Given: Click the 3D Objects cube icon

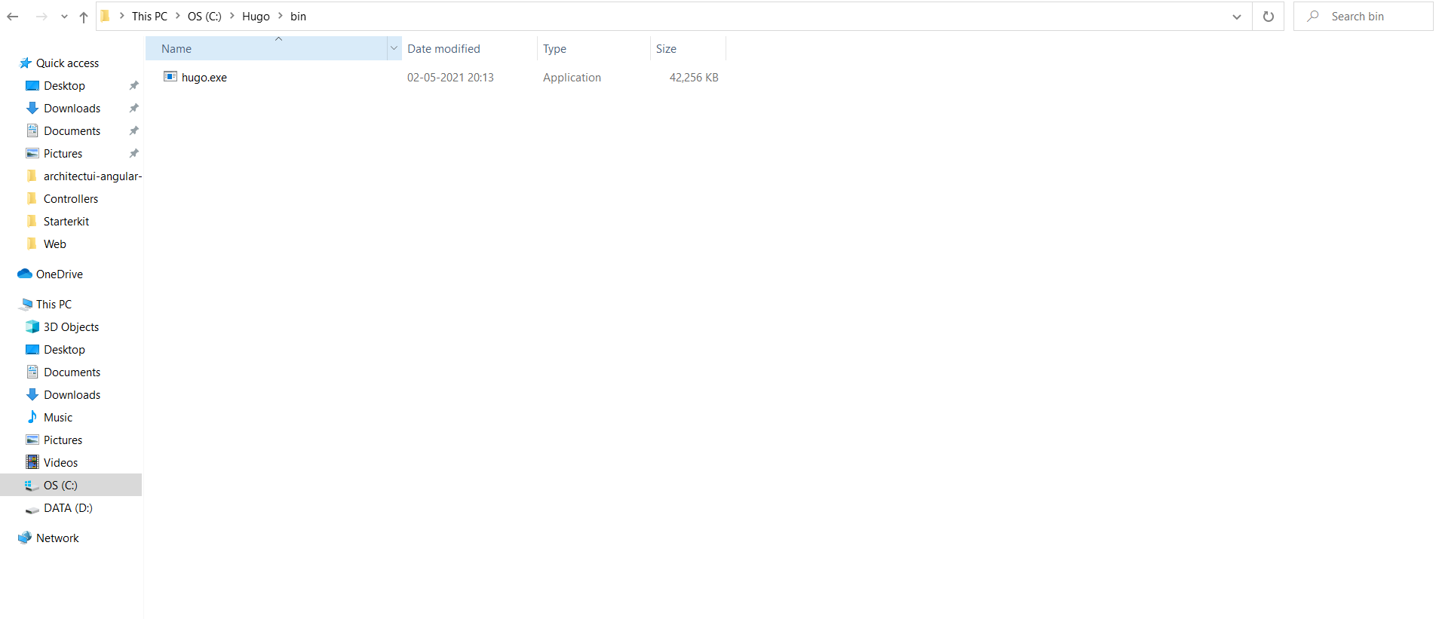Looking at the screenshot, I should coord(32,326).
